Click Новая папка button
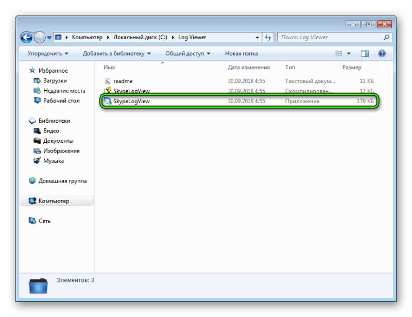412x317 pixels. 241,54
